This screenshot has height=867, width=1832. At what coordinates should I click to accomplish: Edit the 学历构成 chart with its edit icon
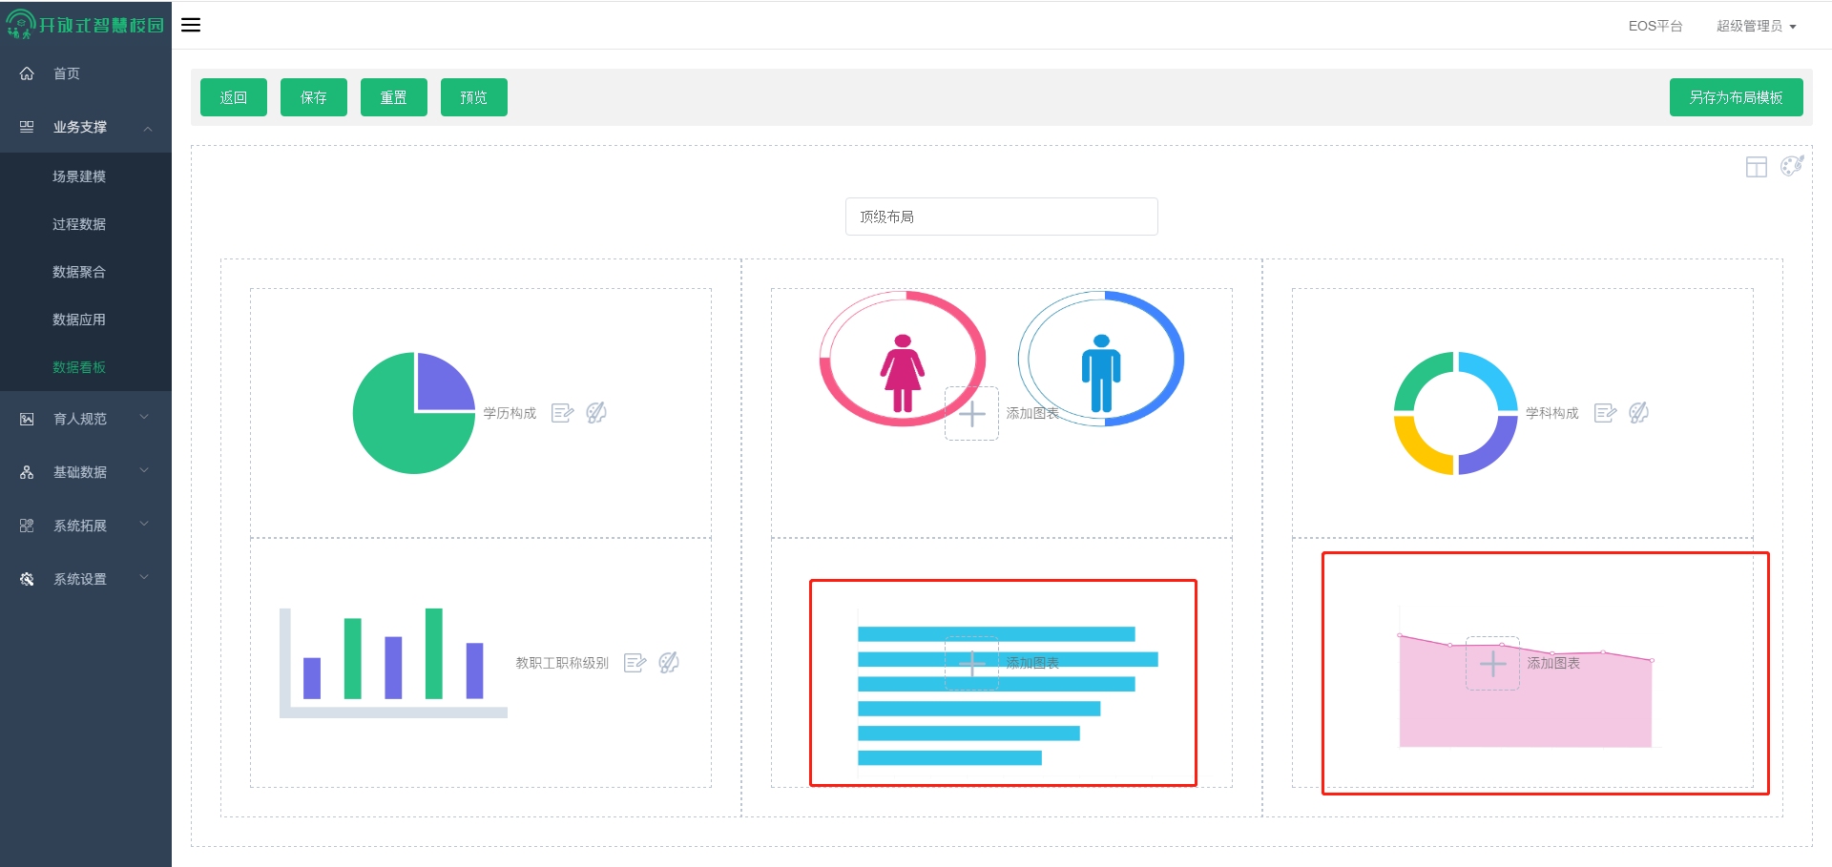click(x=563, y=413)
